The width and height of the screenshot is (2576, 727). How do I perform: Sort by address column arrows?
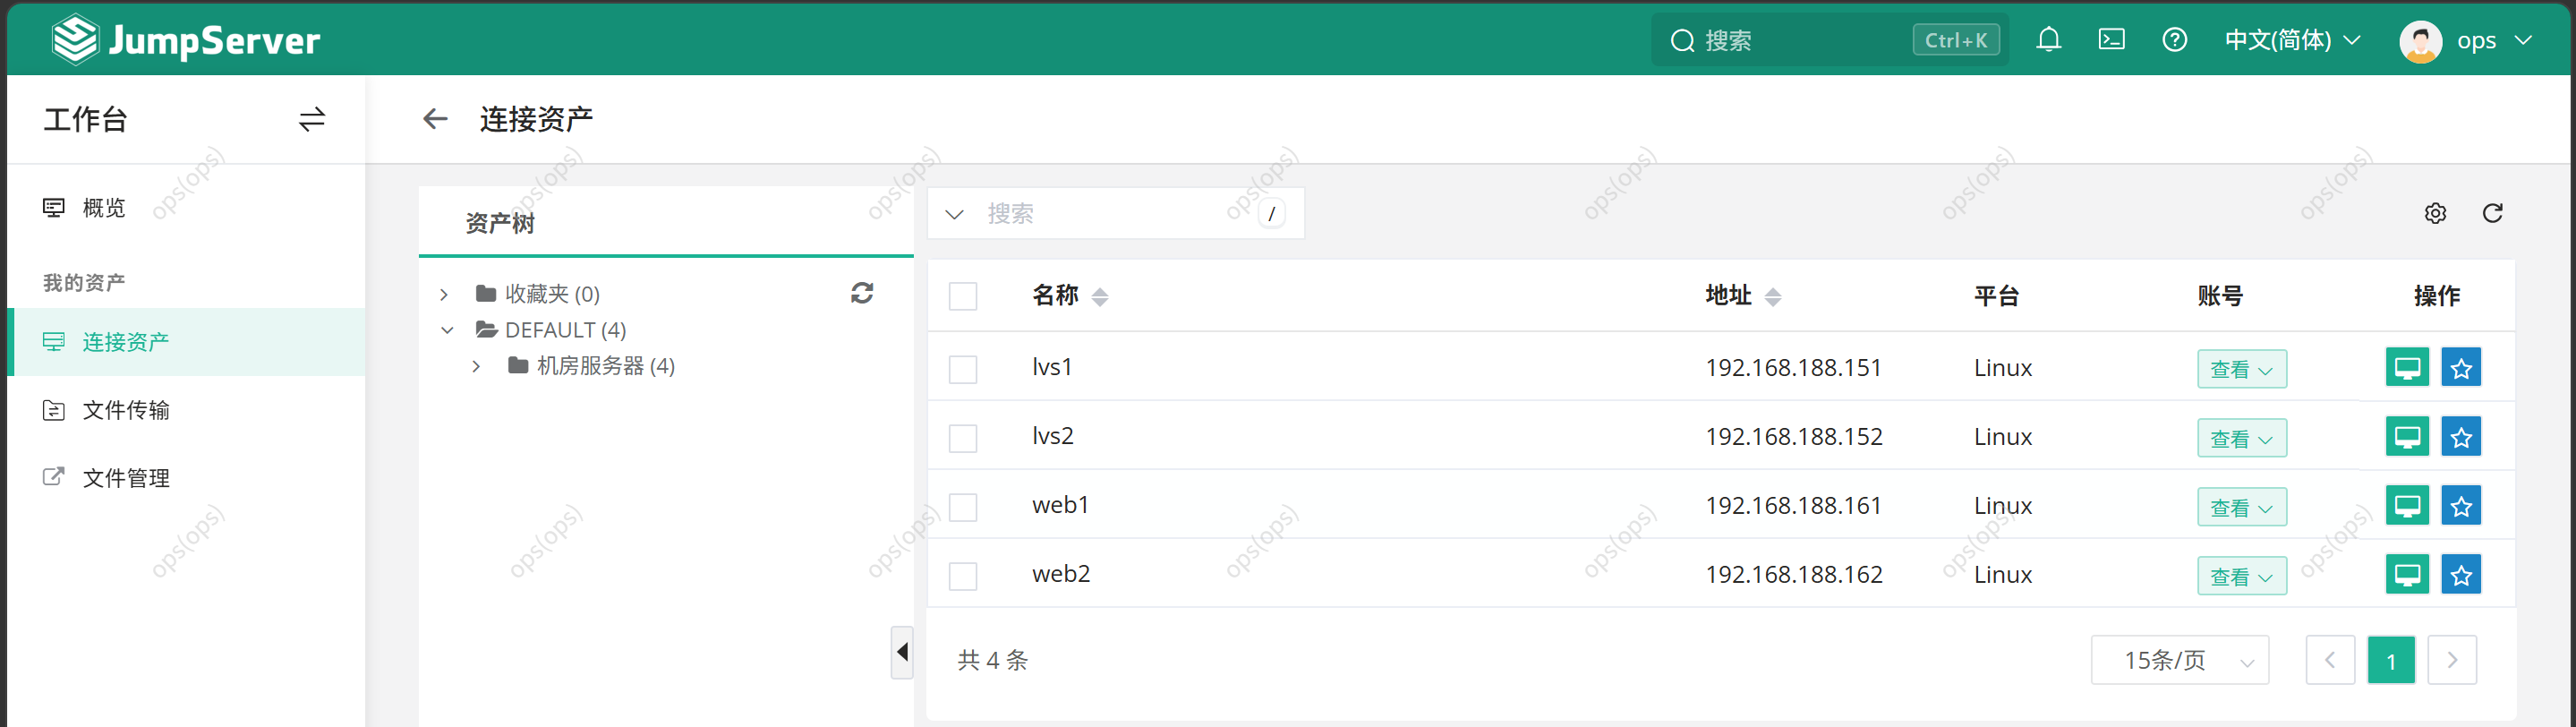(1773, 297)
